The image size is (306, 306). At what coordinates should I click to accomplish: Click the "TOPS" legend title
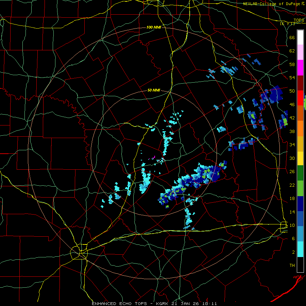click(x=299, y=20)
